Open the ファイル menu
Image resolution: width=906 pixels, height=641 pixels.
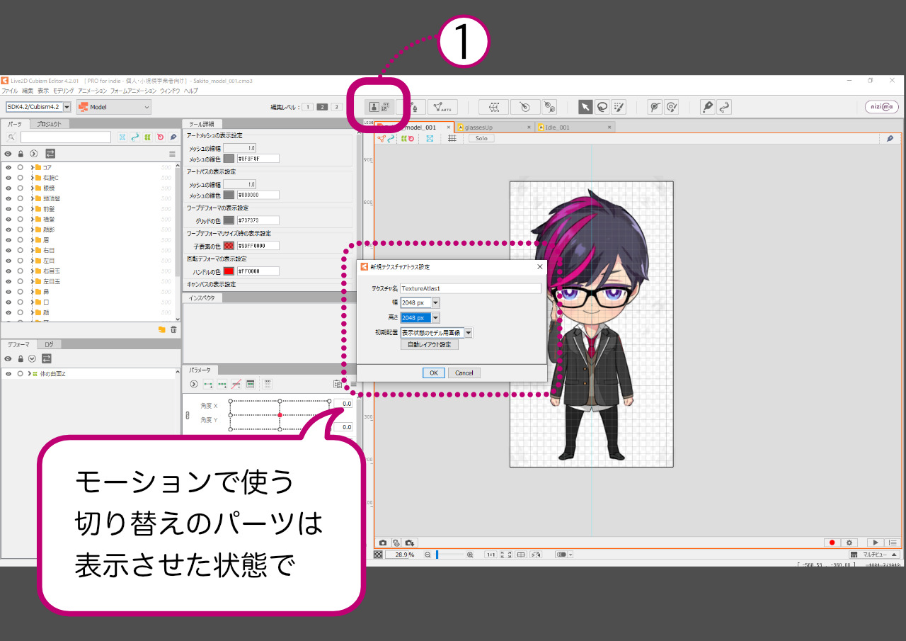[10, 91]
